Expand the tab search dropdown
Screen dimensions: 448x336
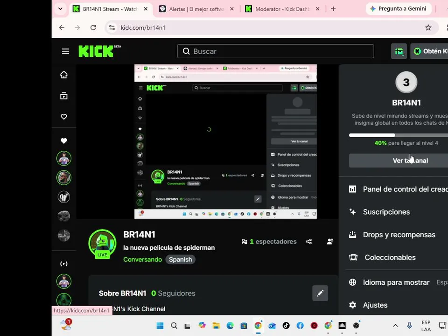tap(60, 9)
